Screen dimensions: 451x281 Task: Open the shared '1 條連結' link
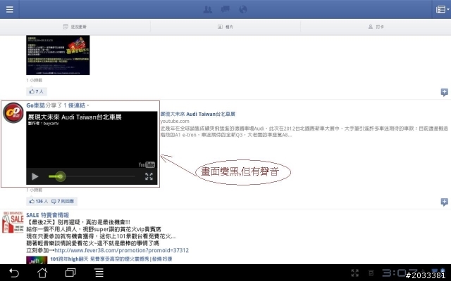pos(75,105)
